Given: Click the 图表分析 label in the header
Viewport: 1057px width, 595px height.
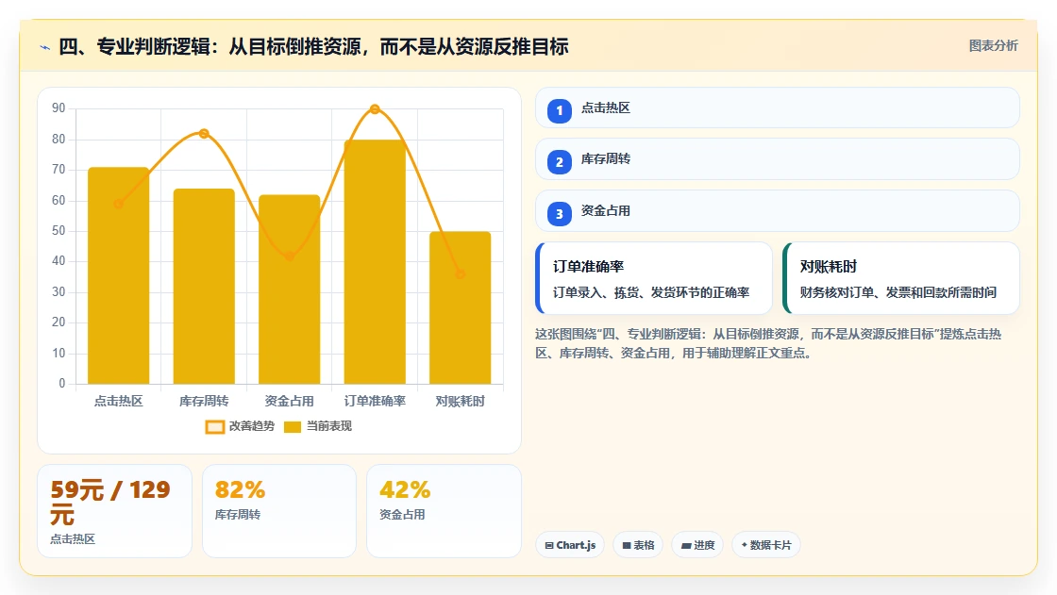Looking at the screenshot, I should click(x=993, y=46).
